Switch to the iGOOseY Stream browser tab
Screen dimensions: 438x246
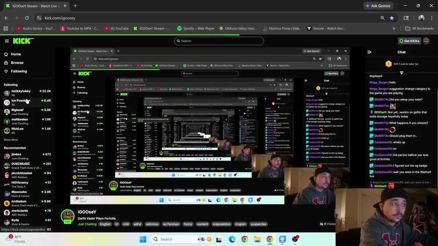[x=36, y=6]
